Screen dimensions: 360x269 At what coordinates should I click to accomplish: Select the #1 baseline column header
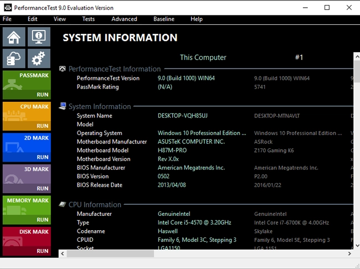click(299, 58)
